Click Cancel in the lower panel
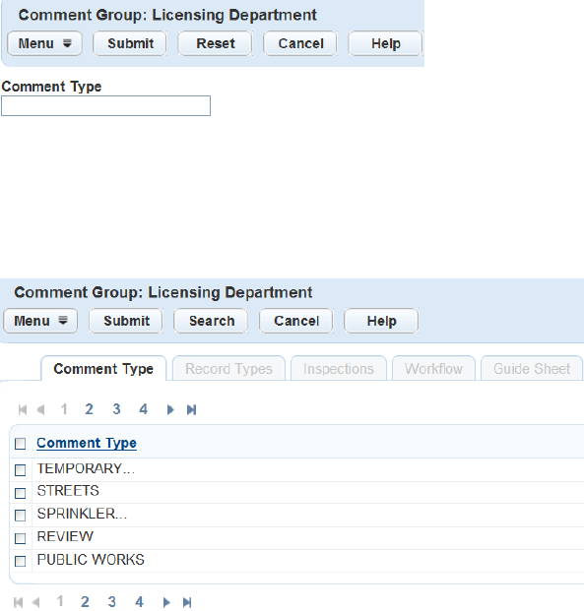The width and height of the screenshot is (584, 611). [296, 321]
